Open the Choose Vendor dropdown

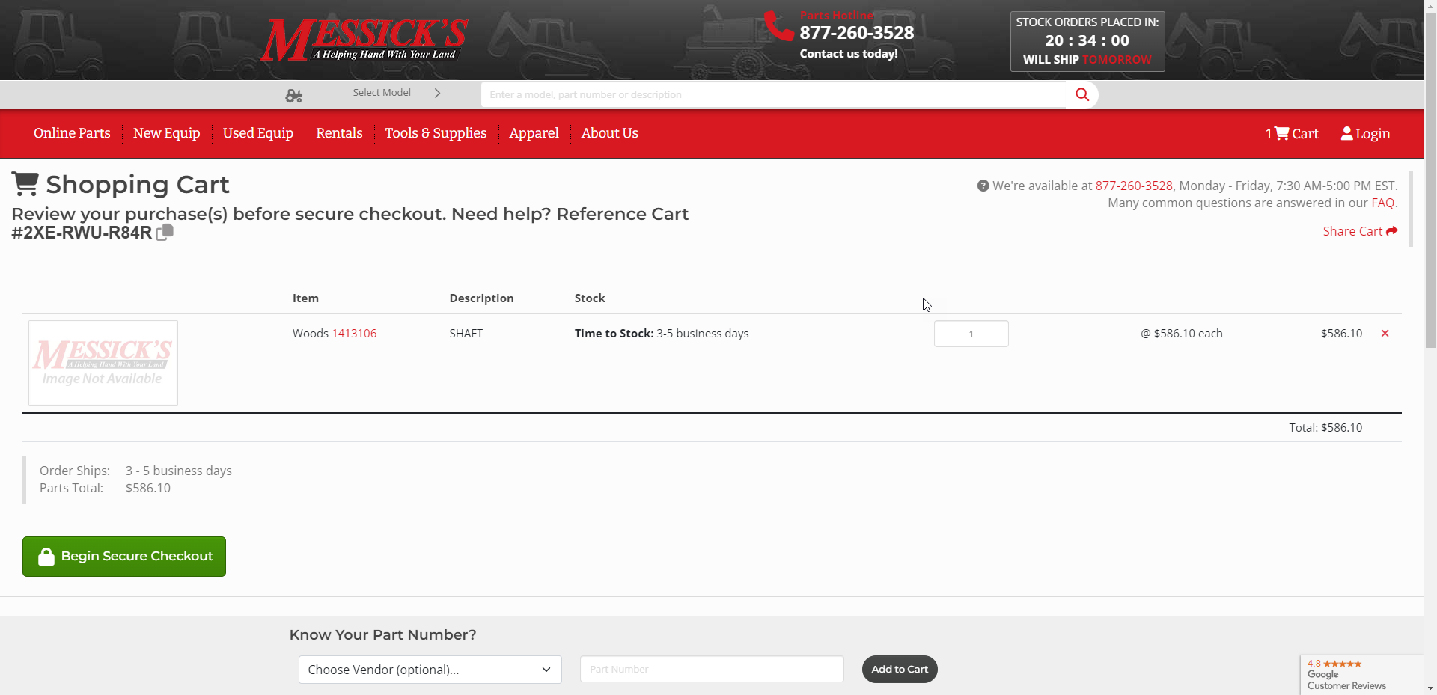pos(430,670)
